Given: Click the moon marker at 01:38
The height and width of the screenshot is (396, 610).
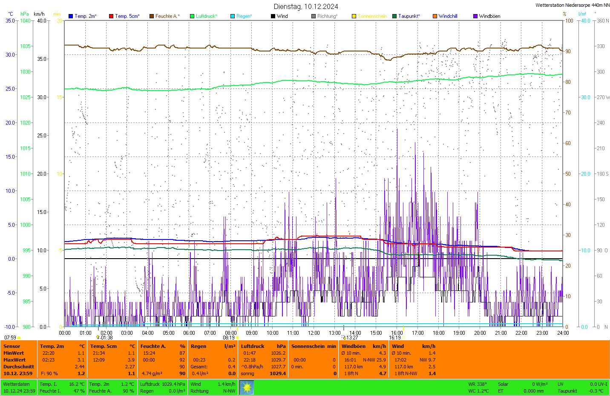Looking at the screenshot, I should [98, 337].
